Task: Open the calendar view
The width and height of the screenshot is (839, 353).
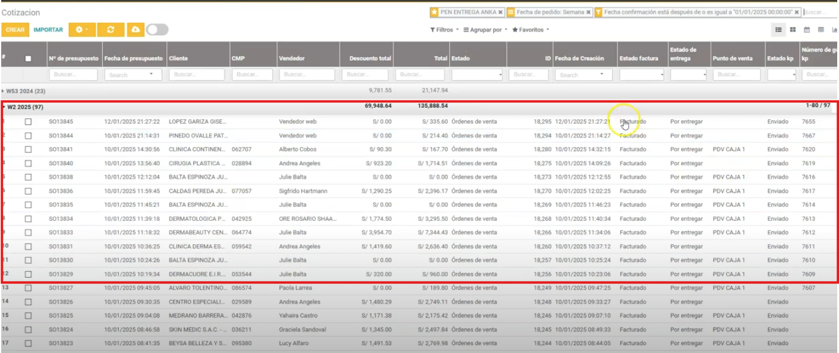Action: [807, 29]
